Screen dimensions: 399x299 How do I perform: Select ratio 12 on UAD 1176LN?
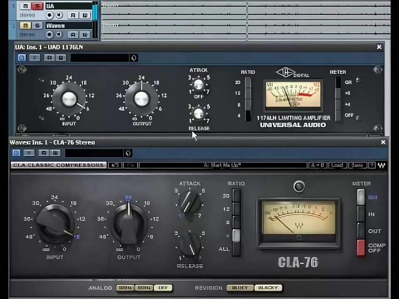pyautogui.click(x=248, y=93)
